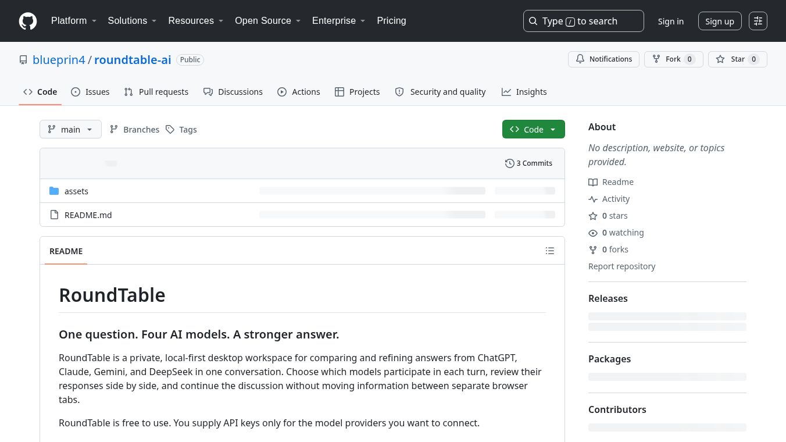Click the About heading text
The width and height of the screenshot is (786, 442).
[602, 127]
